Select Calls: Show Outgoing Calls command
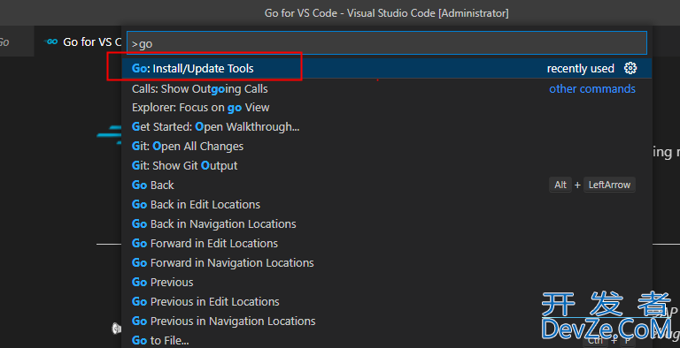This screenshot has height=348, width=680. (x=386, y=88)
